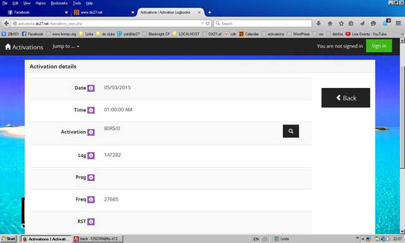Open Live Events YouTube bookmark
The height and width of the screenshot is (243, 405).
click(x=366, y=34)
